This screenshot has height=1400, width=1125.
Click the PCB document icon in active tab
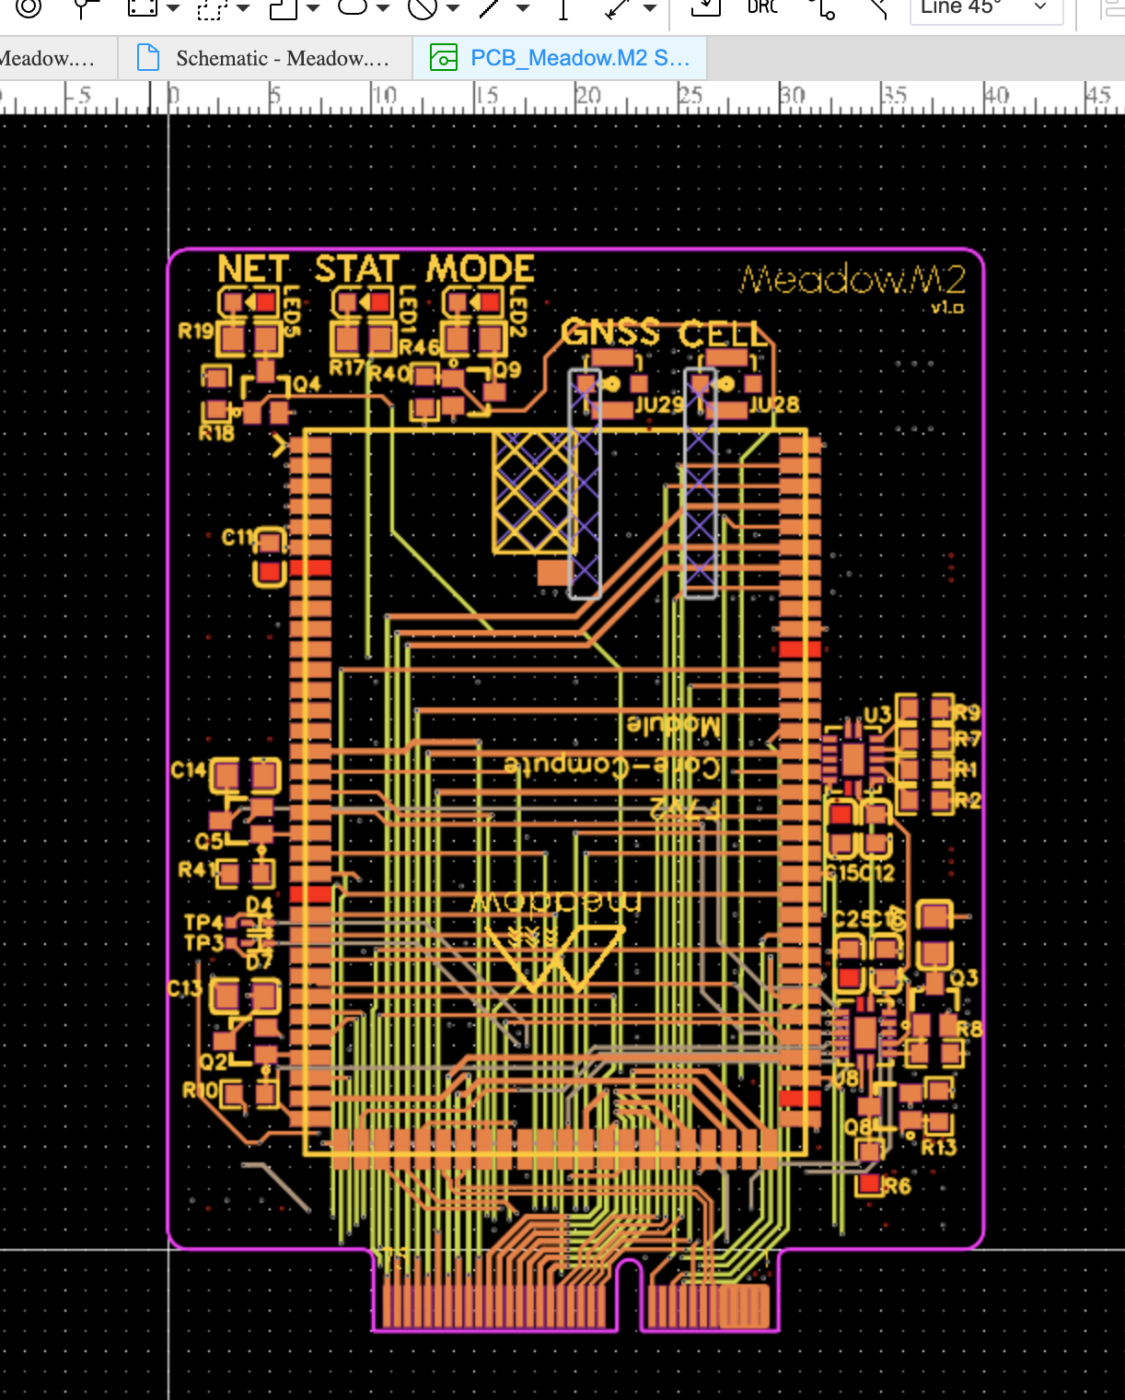444,58
